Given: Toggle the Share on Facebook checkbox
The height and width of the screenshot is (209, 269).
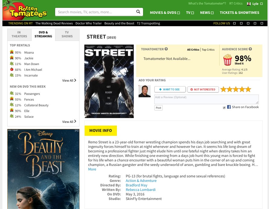Looking at the screenshot, I should coord(224,108).
